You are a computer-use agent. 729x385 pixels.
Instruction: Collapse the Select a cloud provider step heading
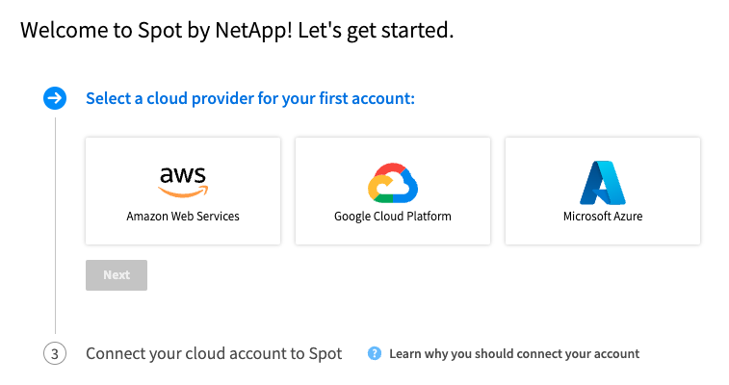click(250, 99)
